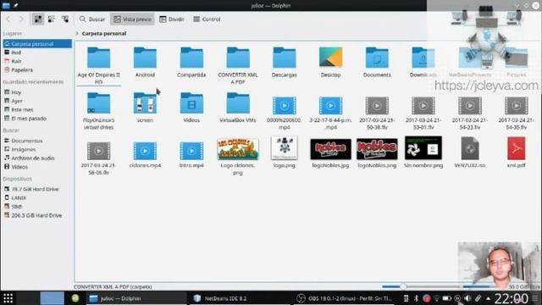Viewport: 542px width, 305px height.
Task: Select the logoNobles.png thumbnail
Action: click(377, 149)
